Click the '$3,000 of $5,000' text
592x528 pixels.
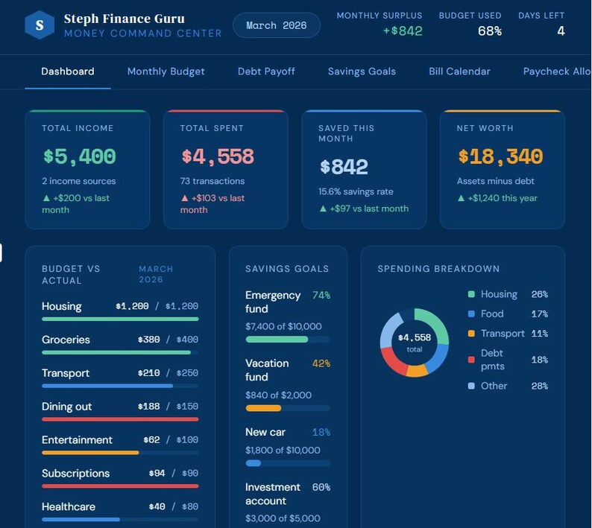pyautogui.click(x=283, y=518)
